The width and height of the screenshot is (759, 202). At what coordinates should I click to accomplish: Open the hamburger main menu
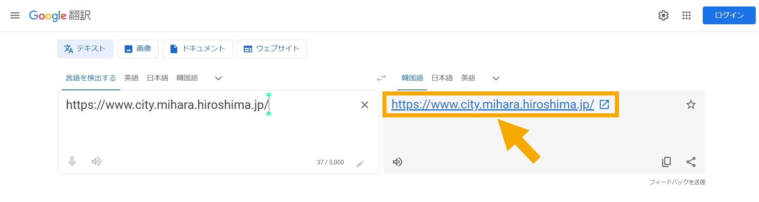[x=15, y=15]
